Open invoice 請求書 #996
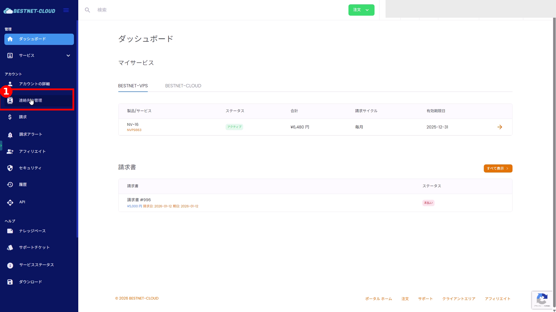556x312 pixels. [139, 200]
